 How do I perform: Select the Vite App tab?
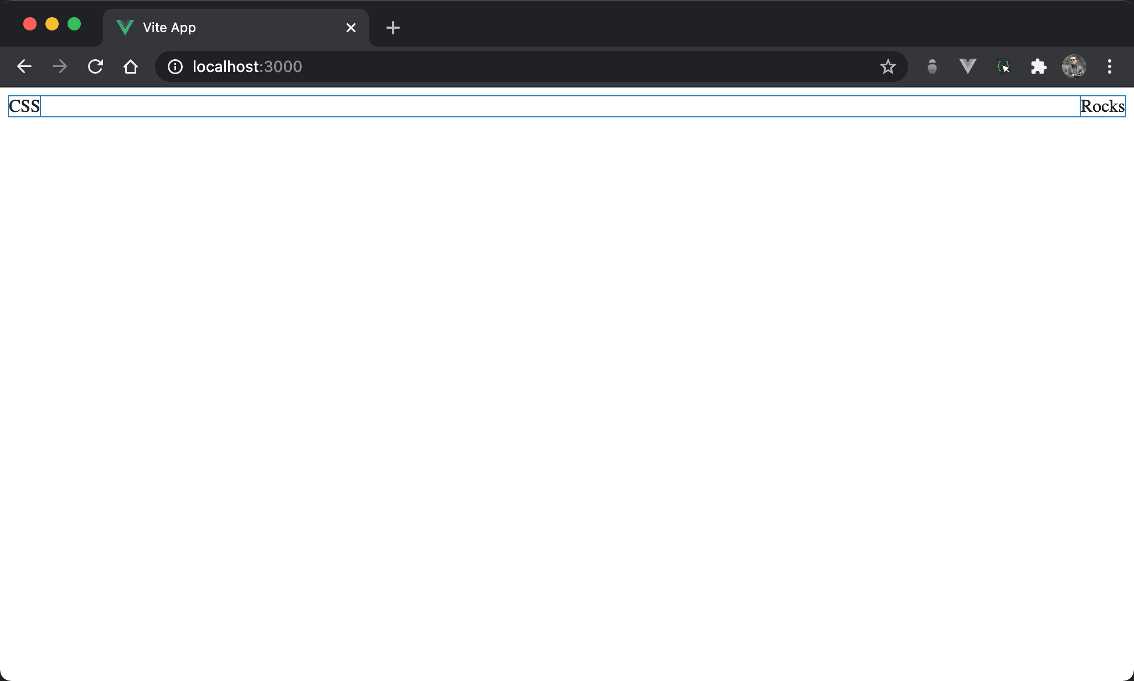point(221,28)
